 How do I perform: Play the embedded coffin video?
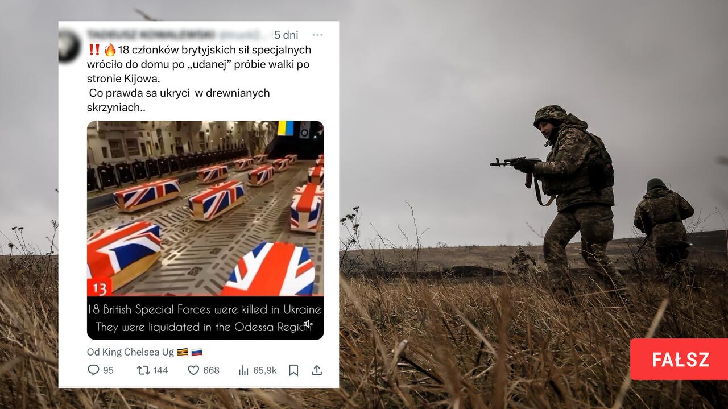pos(205,230)
